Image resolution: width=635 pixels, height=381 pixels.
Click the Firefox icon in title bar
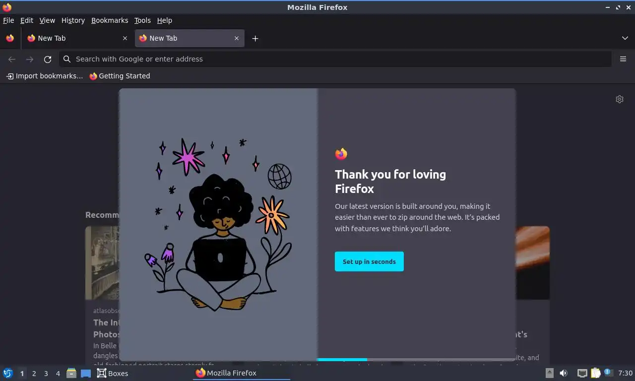[x=7, y=7]
